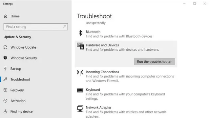
Task: Click the Troubleshoot wrench icon
Action: pos(5,79)
